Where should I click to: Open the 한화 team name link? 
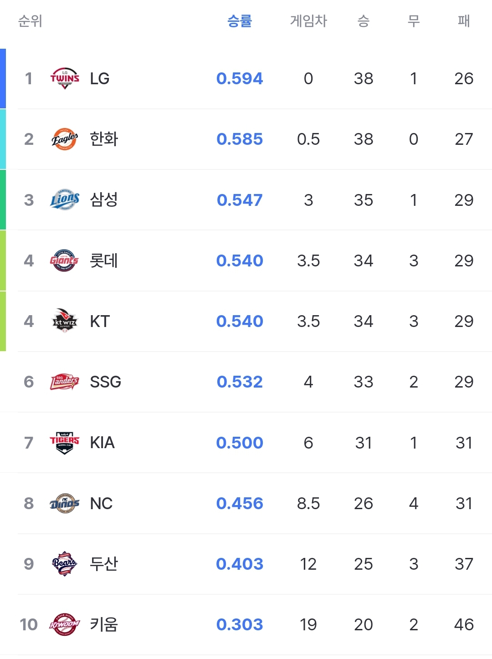(104, 139)
